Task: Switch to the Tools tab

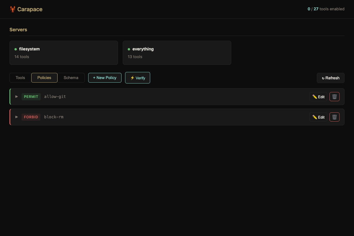Action: coord(20,78)
